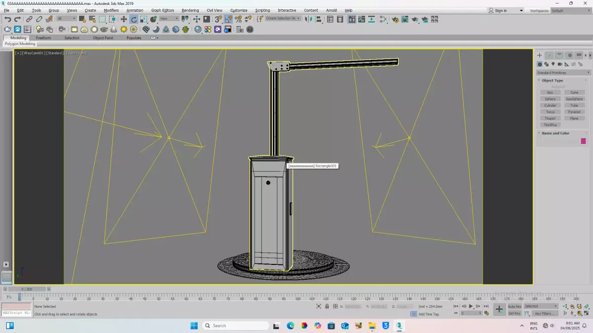593x333 pixels.
Task: Open the Rendering menu
Action: pyautogui.click(x=190, y=10)
